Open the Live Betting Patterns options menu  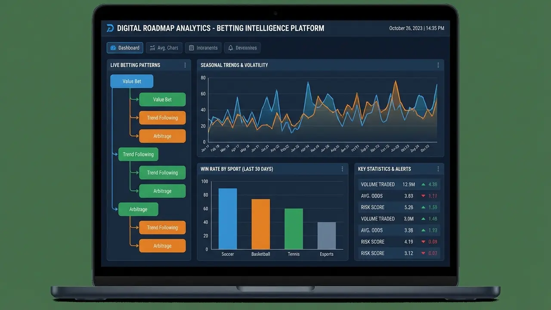click(185, 65)
